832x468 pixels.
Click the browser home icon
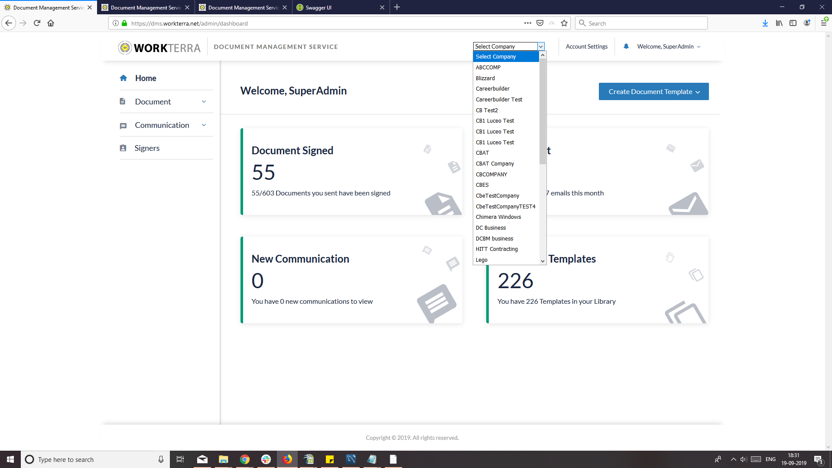pyautogui.click(x=51, y=23)
